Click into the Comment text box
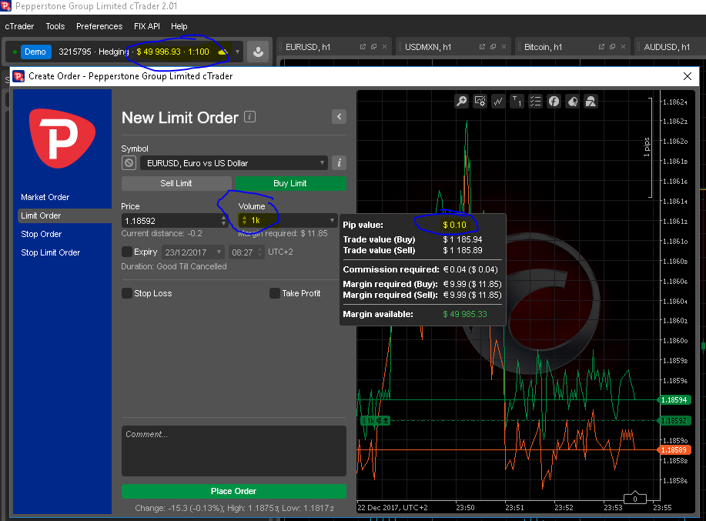Screen dimensions: 706x521 tap(234, 451)
